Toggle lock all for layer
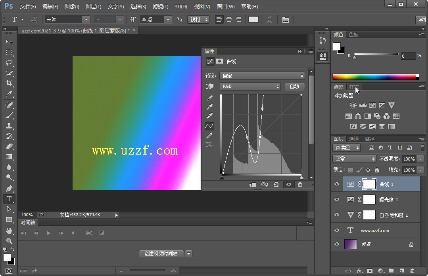Image resolution: width=428 pixels, height=276 pixels. point(377,170)
